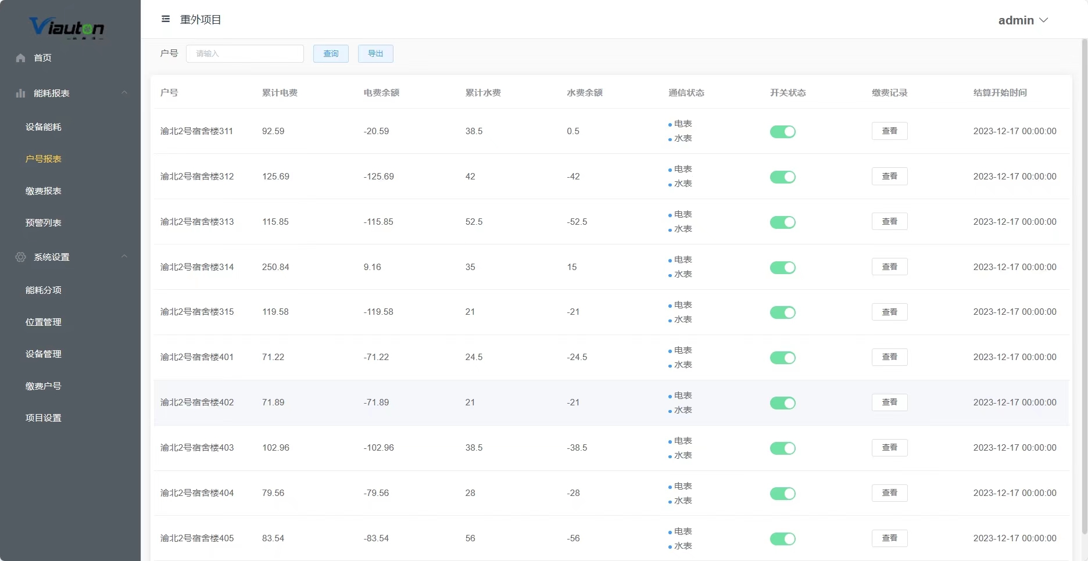Open 缴费报表 menu item
Viewport: 1088px width, 561px height.
tap(44, 190)
